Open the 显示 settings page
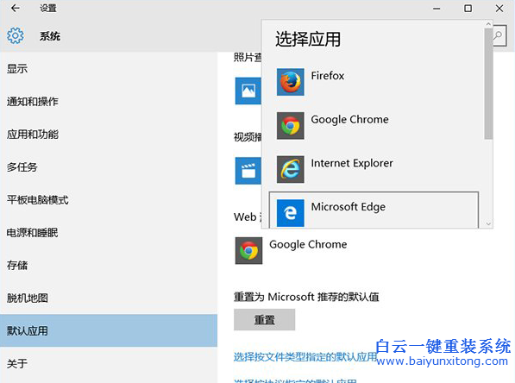The width and height of the screenshot is (515, 383). (109, 69)
